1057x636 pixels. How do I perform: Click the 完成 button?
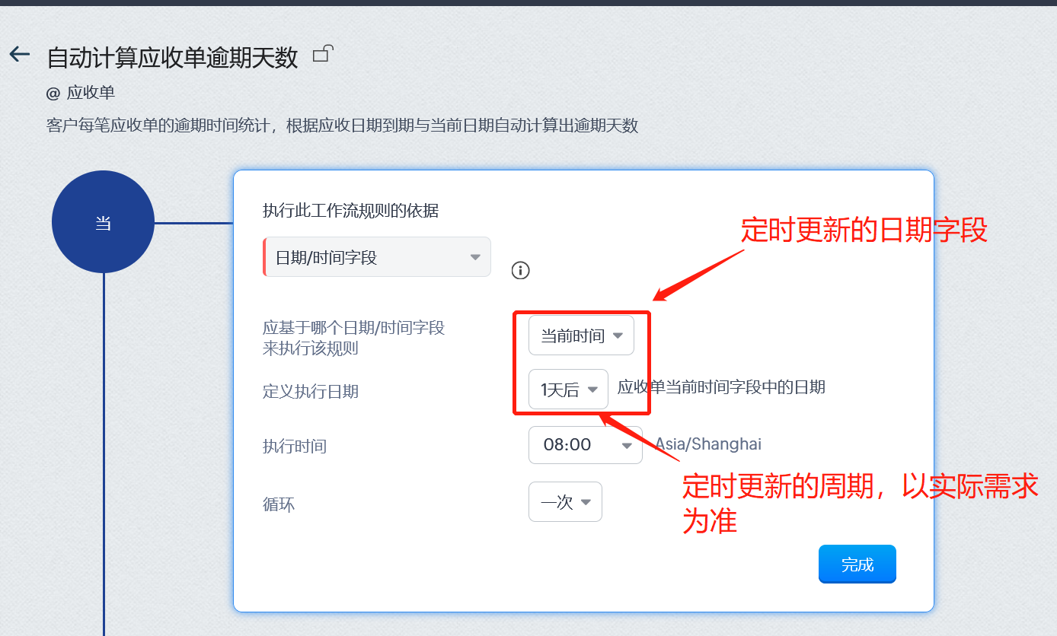click(x=857, y=564)
